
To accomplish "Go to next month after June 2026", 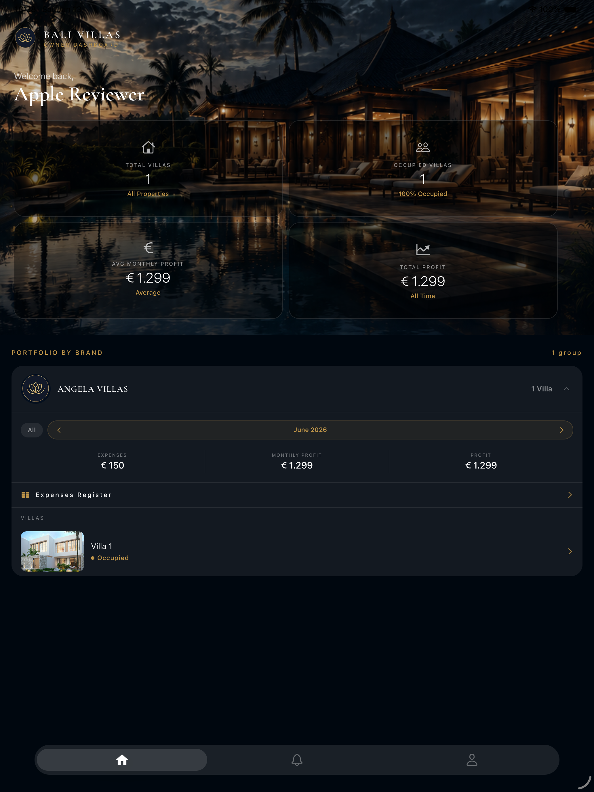I will [x=562, y=430].
